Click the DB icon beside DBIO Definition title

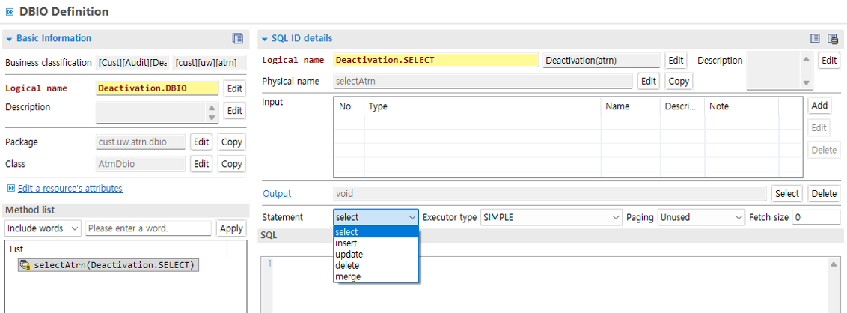coord(10,12)
